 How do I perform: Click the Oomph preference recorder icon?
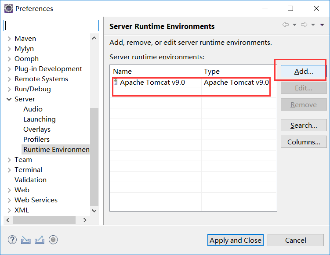pyautogui.click(x=53, y=240)
